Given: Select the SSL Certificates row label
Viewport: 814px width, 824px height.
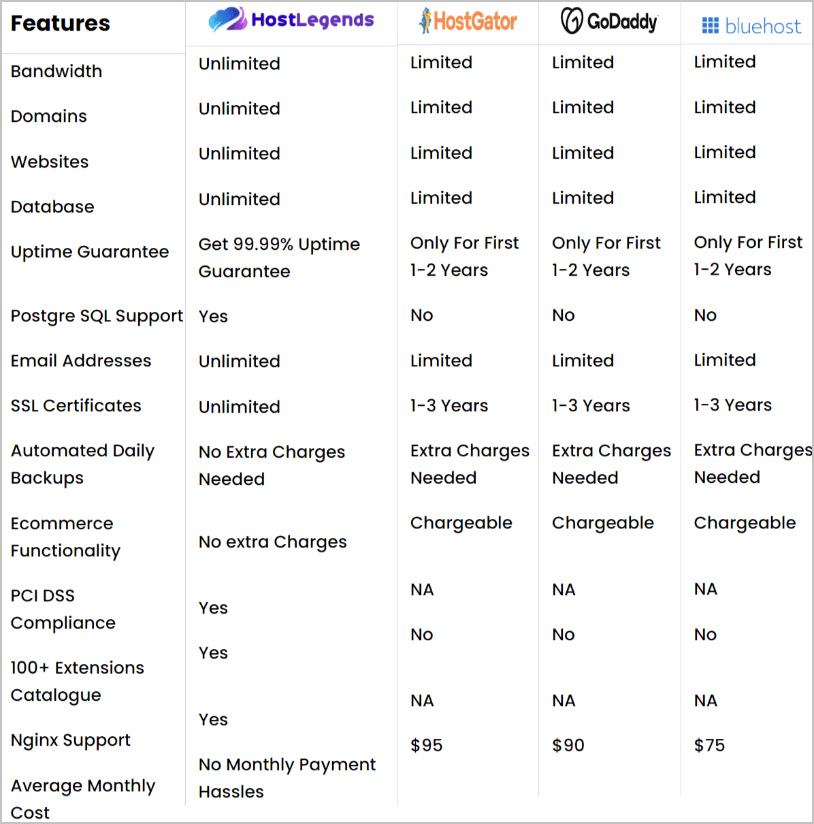Looking at the screenshot, I should 76,405.
